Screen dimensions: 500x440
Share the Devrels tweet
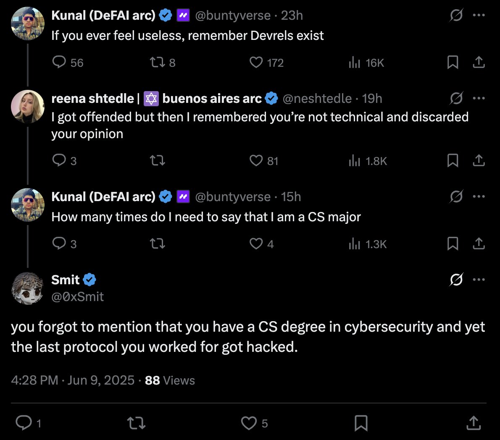click(x=479, y=63)
